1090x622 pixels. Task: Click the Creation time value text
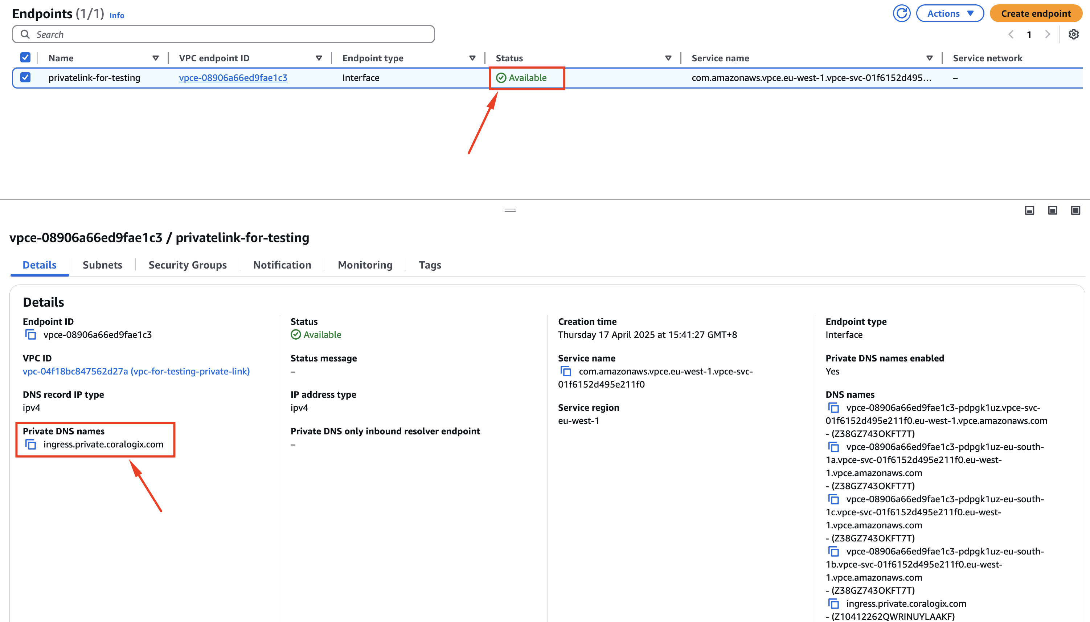pyautogui.click(x=648, y=335)
